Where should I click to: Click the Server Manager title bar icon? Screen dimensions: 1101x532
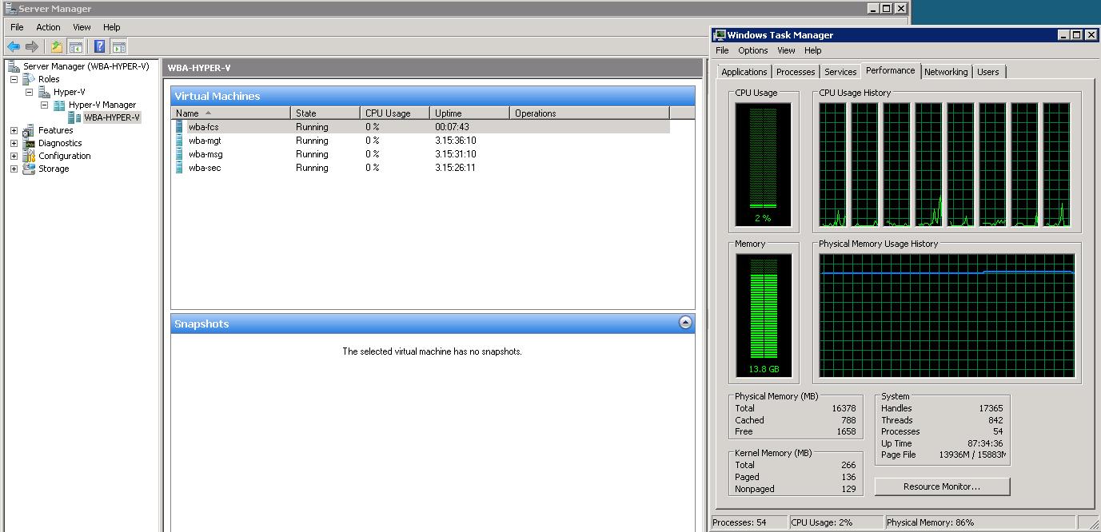pos(10,9)
